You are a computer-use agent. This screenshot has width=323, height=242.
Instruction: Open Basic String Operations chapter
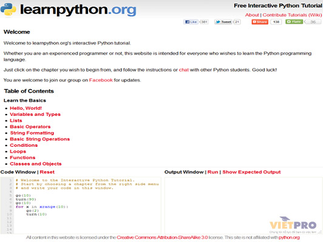(39, 139)
